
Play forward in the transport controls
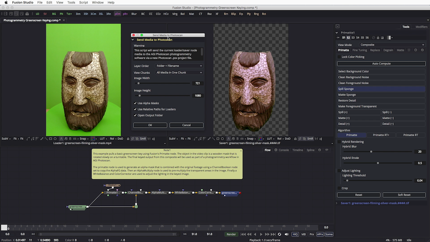(x=261, y=234)
